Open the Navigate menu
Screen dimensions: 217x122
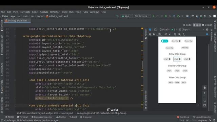pos(25,12)
